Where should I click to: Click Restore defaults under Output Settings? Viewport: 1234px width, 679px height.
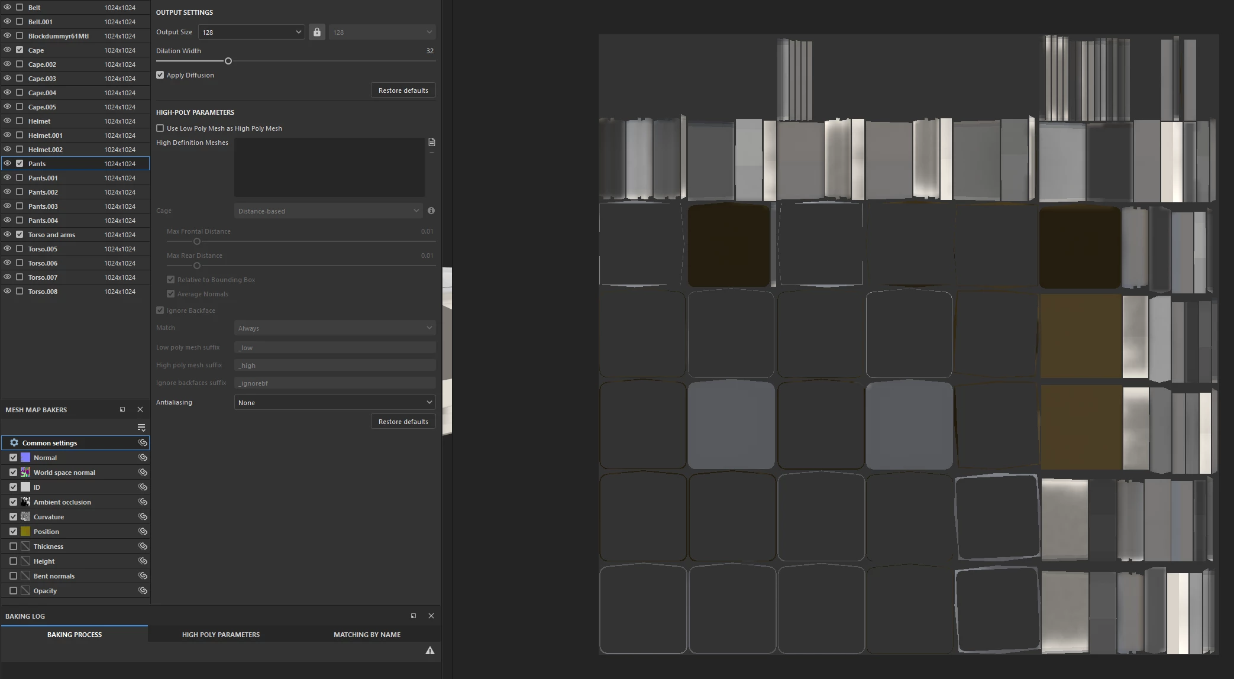point(403,90)
